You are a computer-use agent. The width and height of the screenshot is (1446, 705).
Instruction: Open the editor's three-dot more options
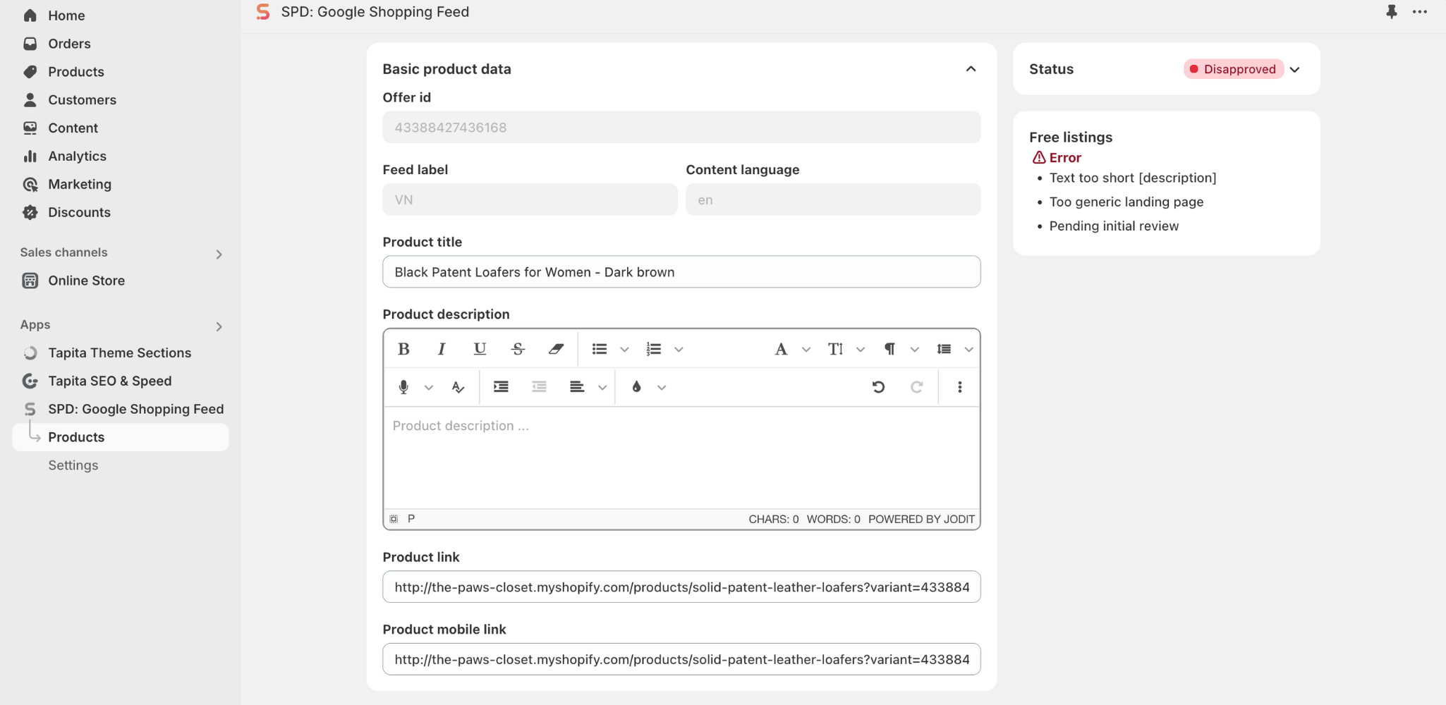tap(959, 387)
